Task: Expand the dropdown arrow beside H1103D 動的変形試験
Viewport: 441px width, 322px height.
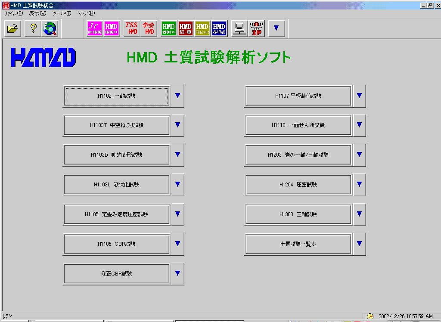Action: click(x=178, y=155)
